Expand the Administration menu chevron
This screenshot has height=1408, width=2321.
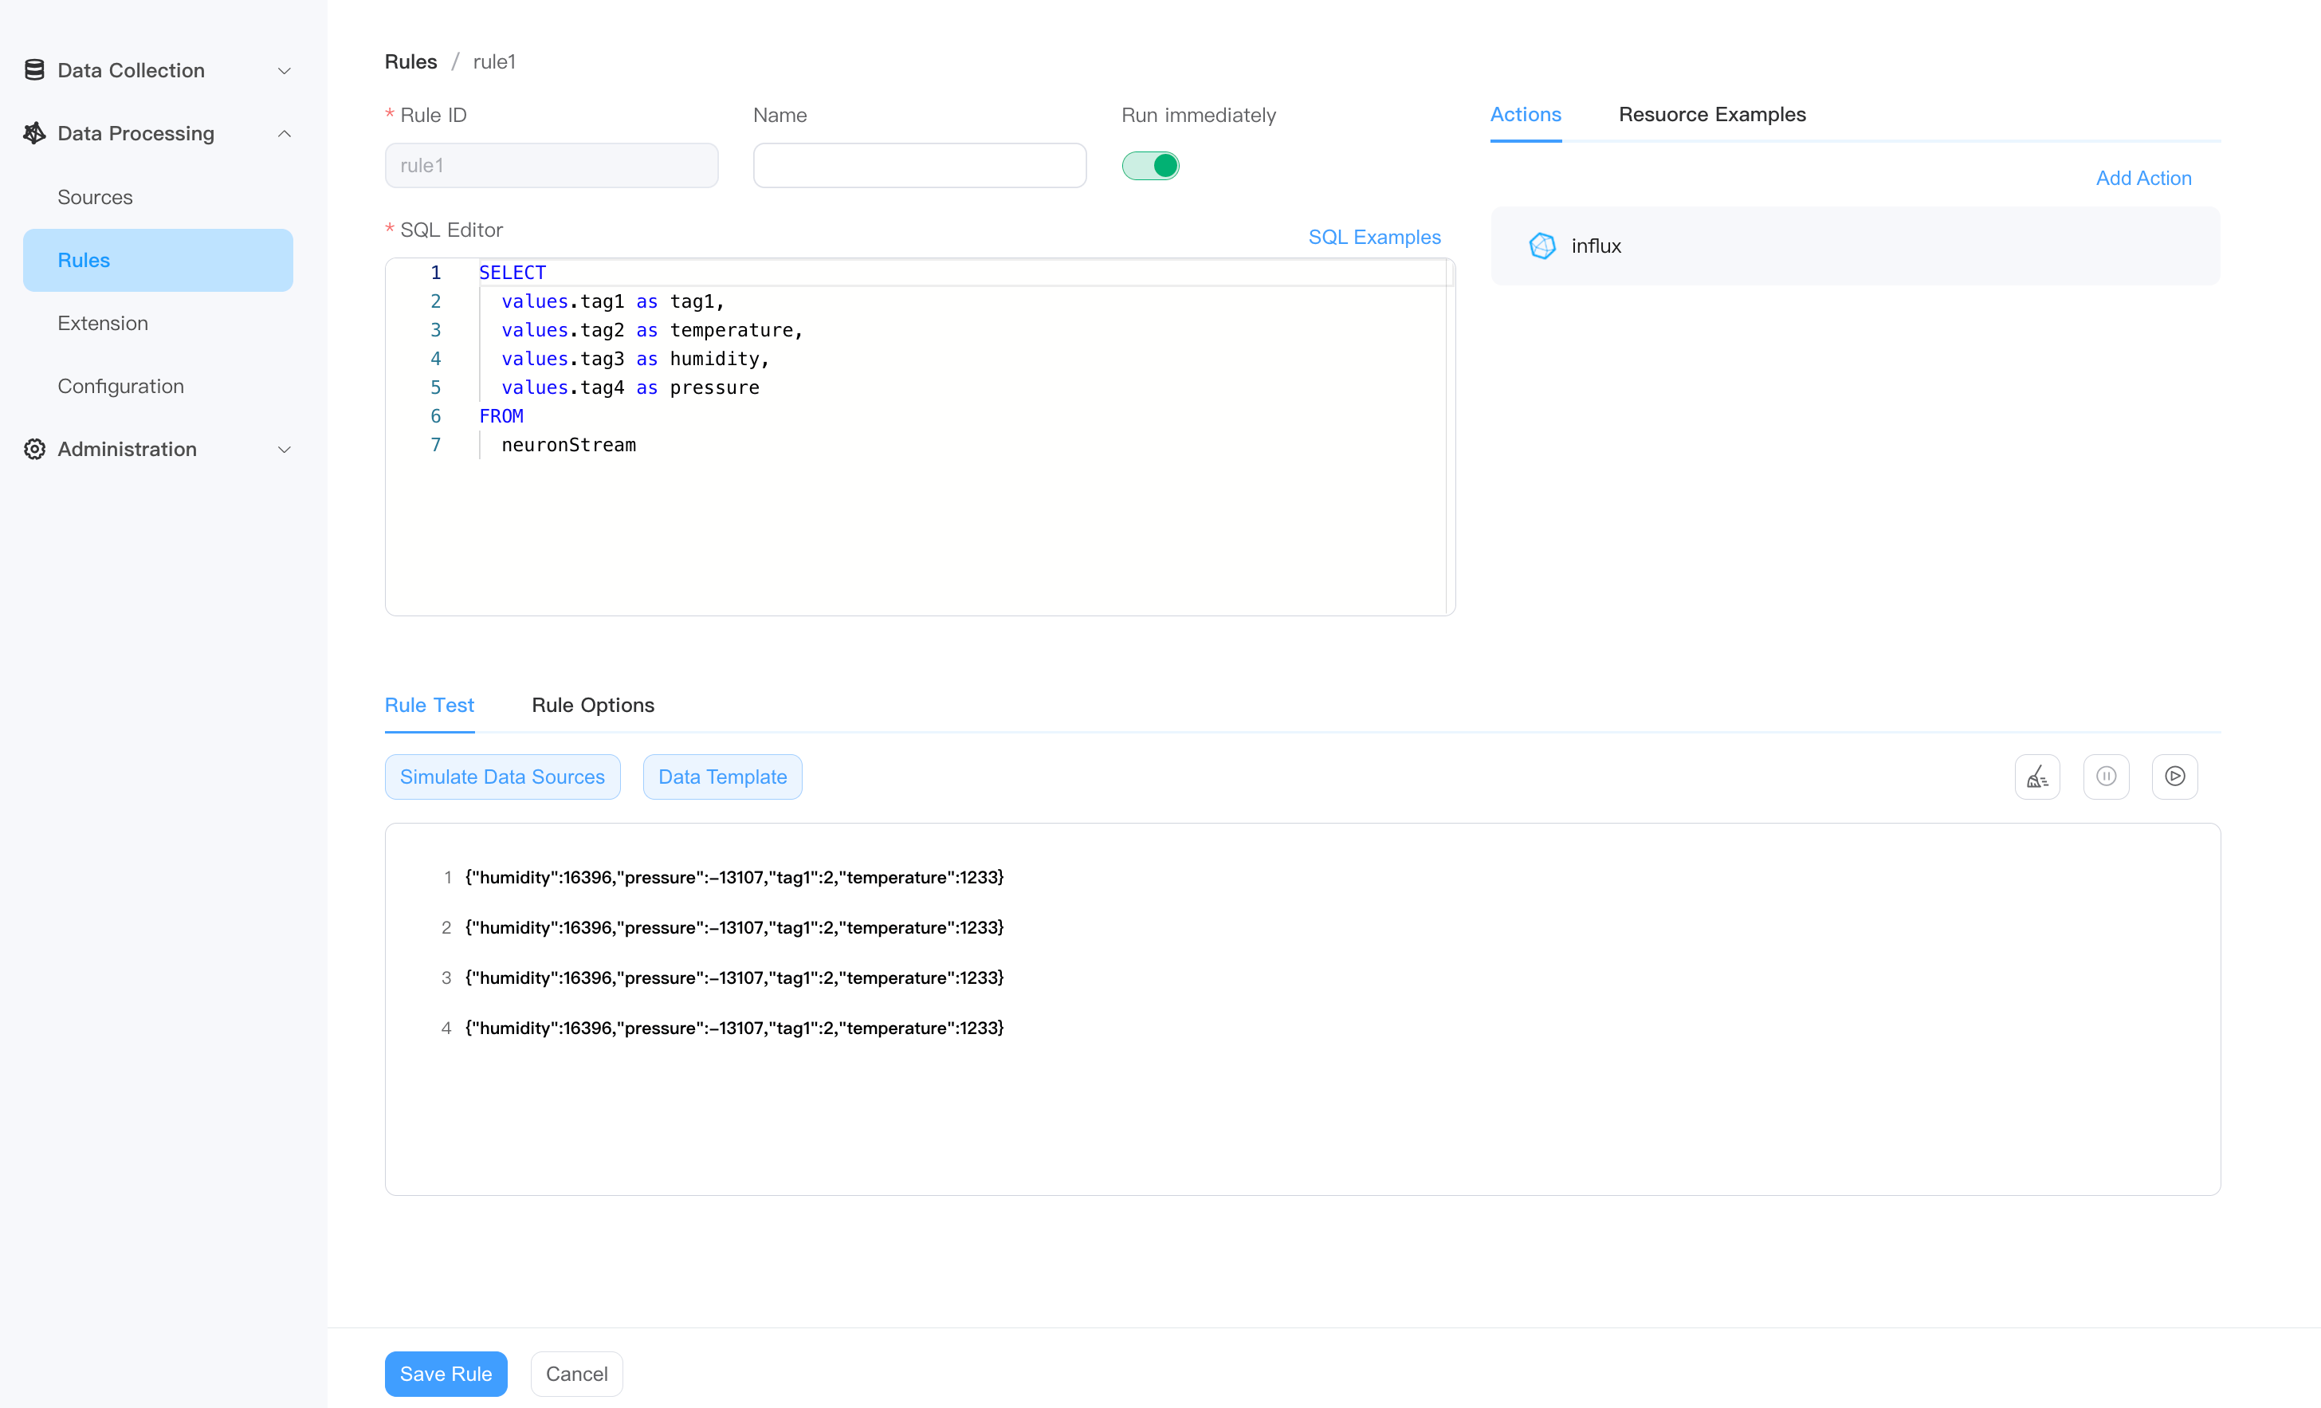(x=284, y=450)
